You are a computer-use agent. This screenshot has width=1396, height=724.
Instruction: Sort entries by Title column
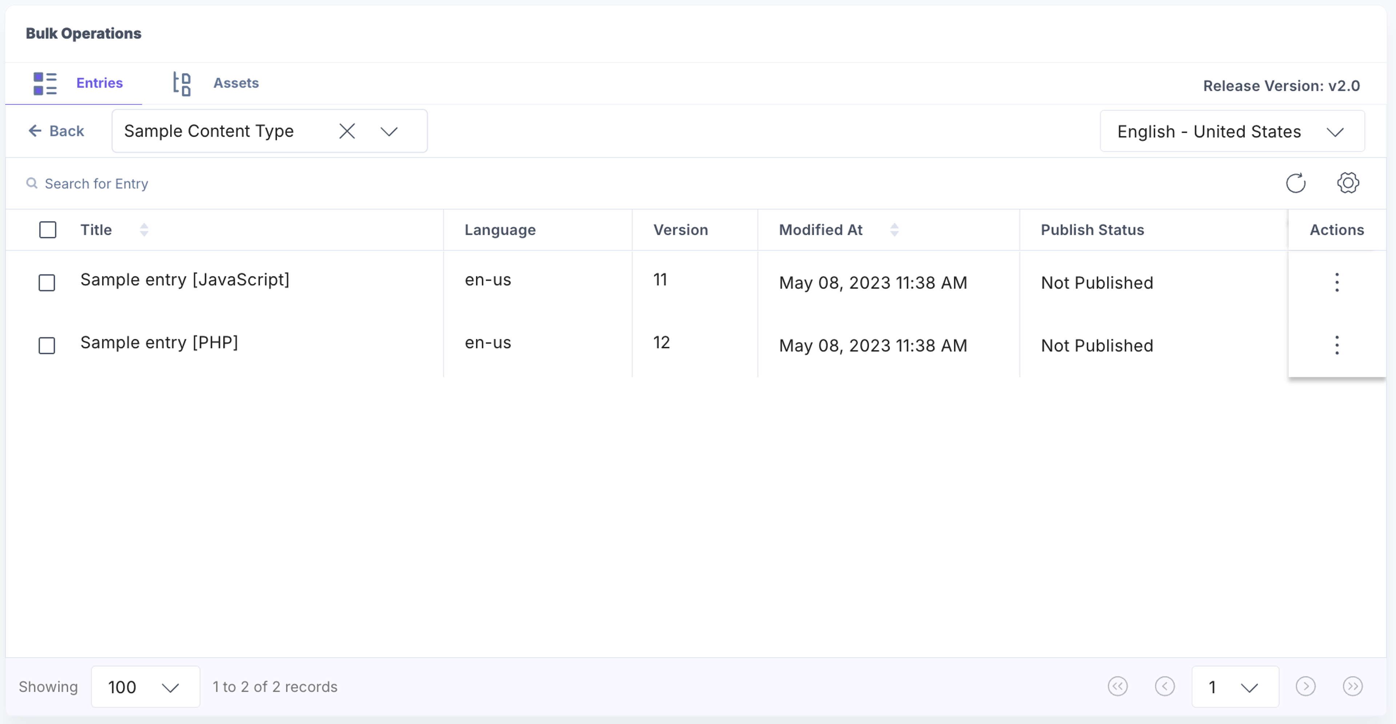[x=144, y=230]
